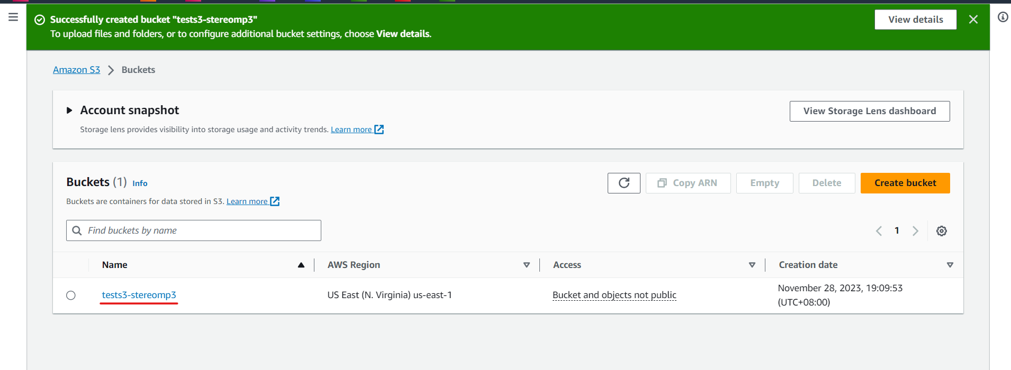Open the info panel icon
The height and width of the screenshot is (370, 1011).
click(x=1003, y=17)
